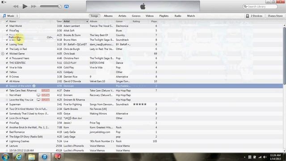Open the red app icon in taskbar

(x=58, y=157)
